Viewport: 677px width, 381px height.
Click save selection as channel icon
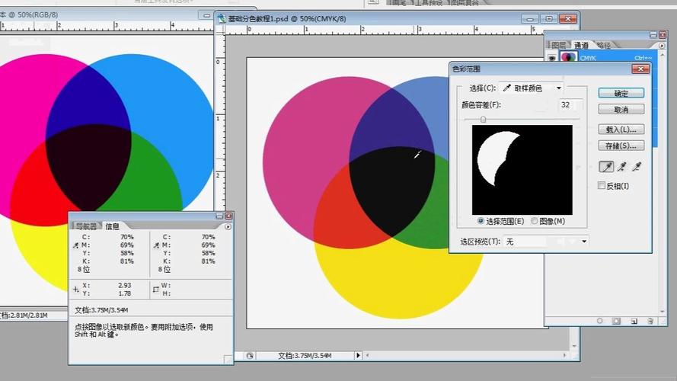point(617,321)
